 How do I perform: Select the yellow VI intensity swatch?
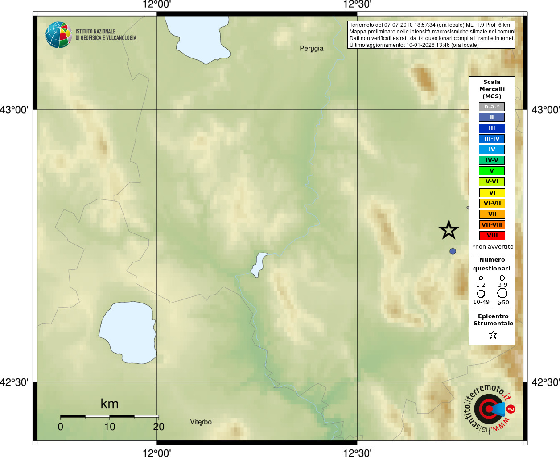click(492, 193)
